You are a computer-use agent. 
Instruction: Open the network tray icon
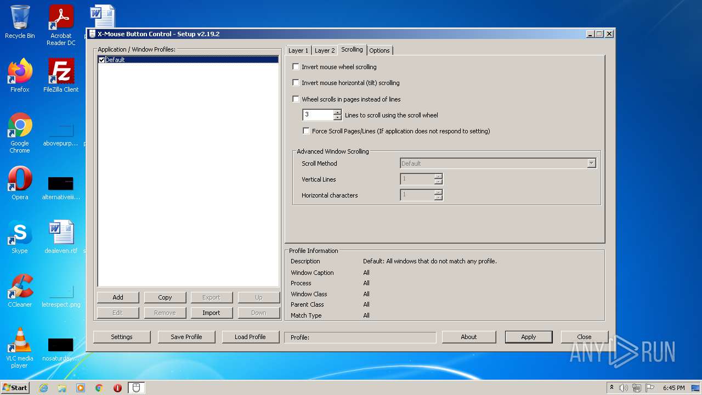point(636,388)
